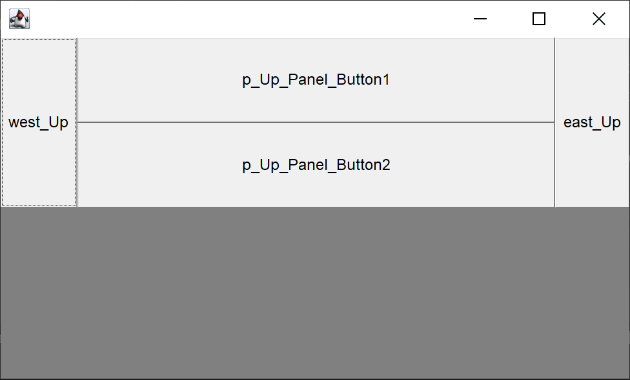Click p_Up_Panel_Button1
Screen dimensions: 630x380
[316, 80]
